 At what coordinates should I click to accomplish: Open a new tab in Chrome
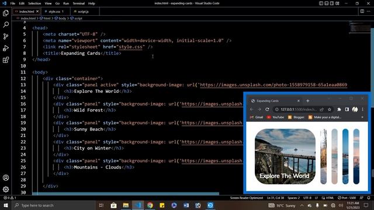click(308, 101)
